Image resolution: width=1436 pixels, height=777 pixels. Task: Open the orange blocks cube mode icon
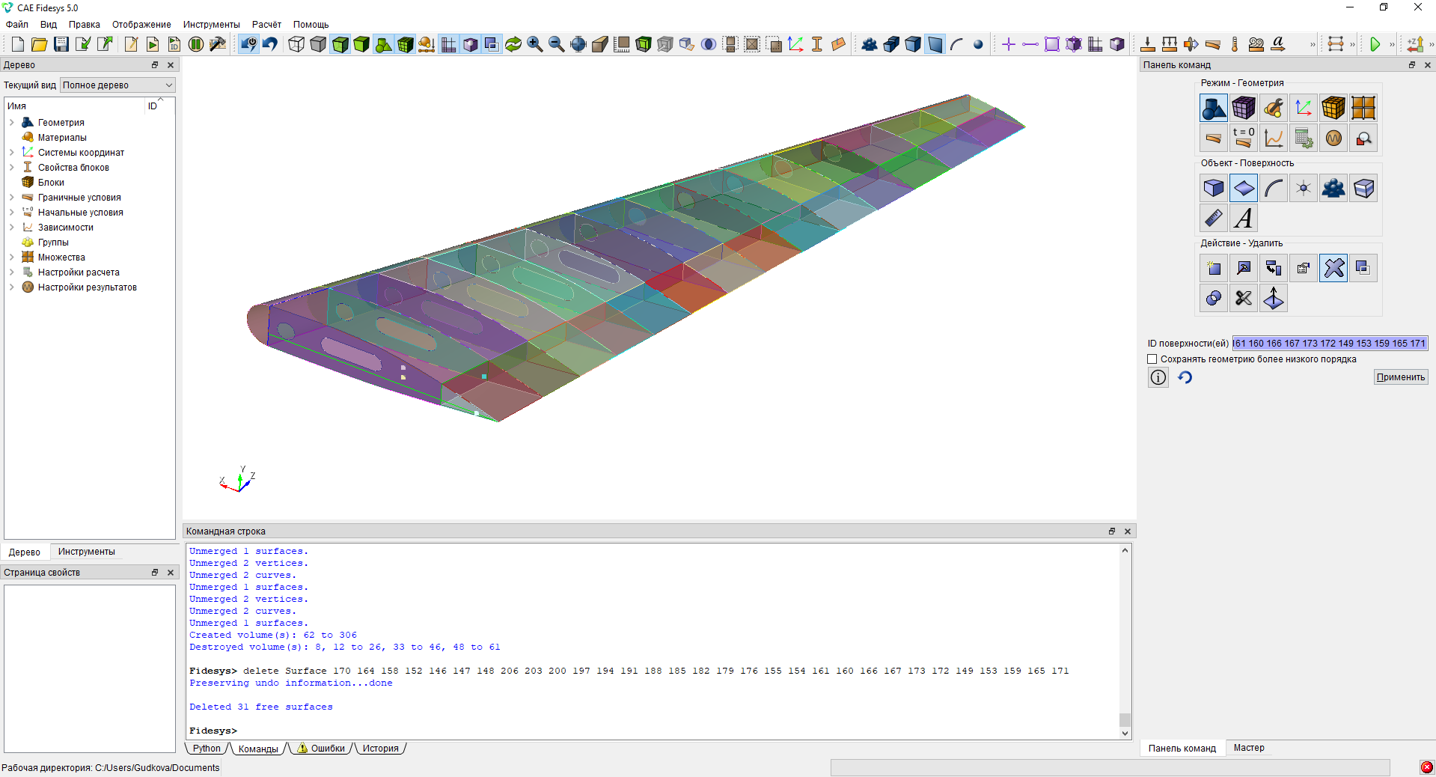(1333, 108)
